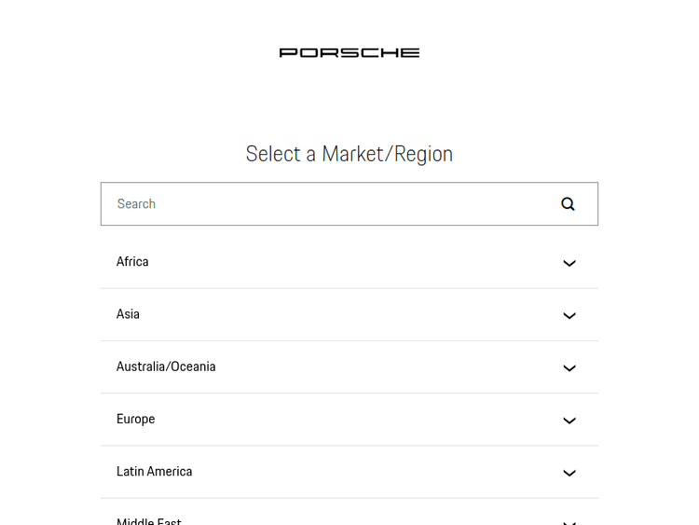Toggle the Latin America accordion row
Viewport: 699px width, 525px height.
[349, 472]
